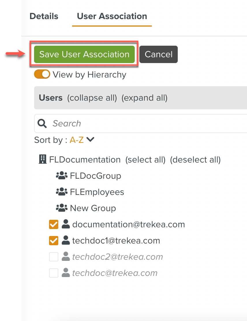Click the person icon beside techdoc1@trekea.com
Viewport: 247px width, 321px height.
[66, 240]
